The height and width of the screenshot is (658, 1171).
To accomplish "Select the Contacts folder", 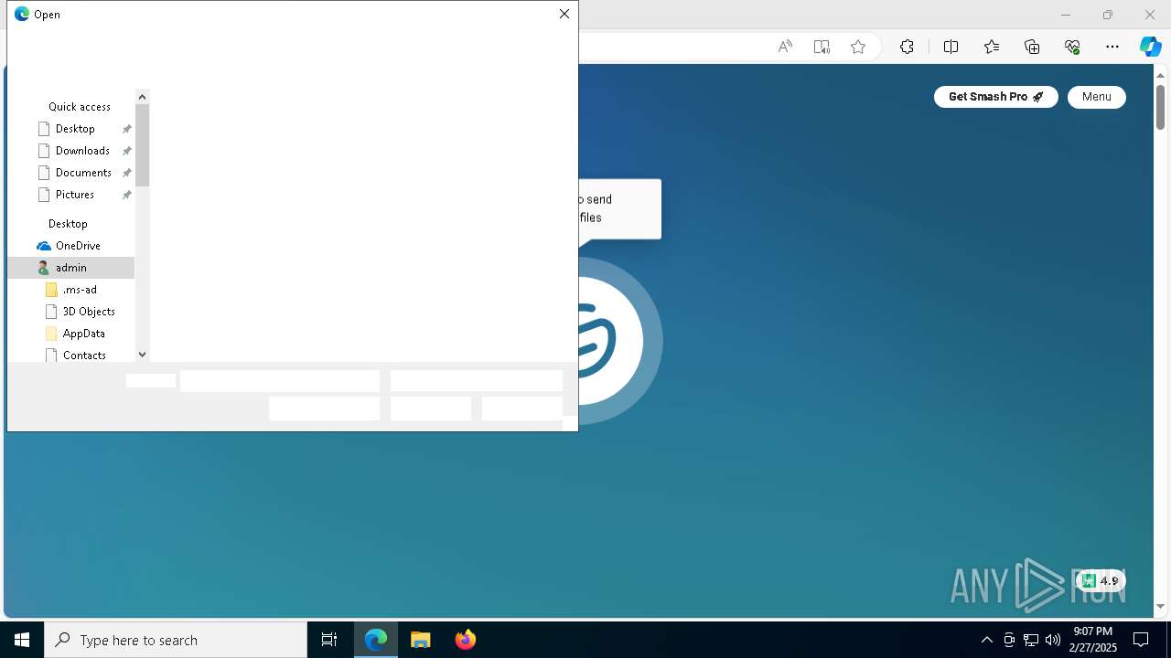I will coord(84,356).
